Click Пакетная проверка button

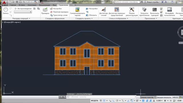pyautogui.click(x=59, y=12)
